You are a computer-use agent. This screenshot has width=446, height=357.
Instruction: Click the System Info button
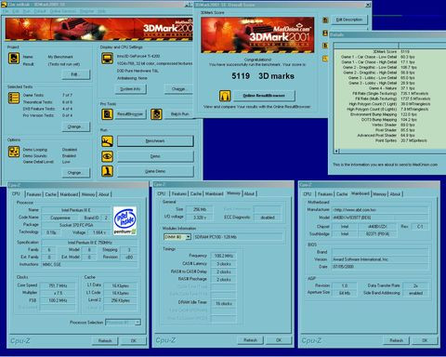[130, 89]
